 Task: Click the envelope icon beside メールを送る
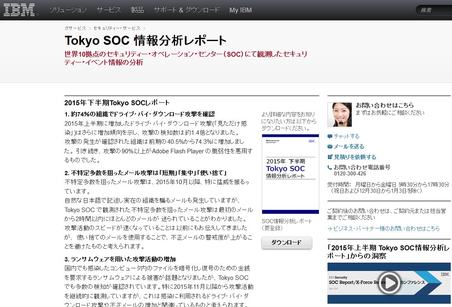click(330, 147)
